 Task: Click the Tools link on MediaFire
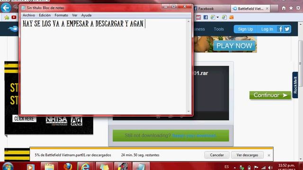click(x=219, y=29)
